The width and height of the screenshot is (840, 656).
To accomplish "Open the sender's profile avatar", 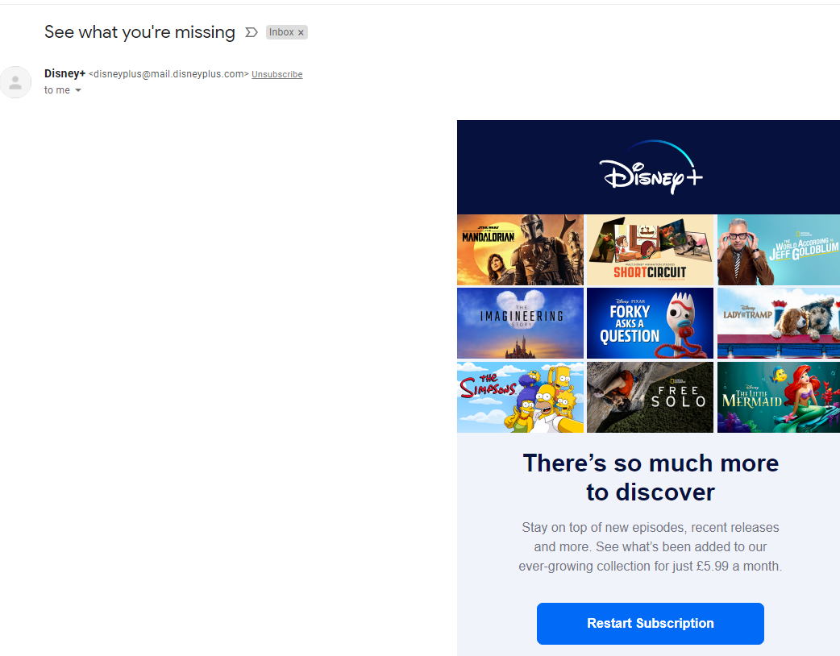I will click(x=15, y=82).
